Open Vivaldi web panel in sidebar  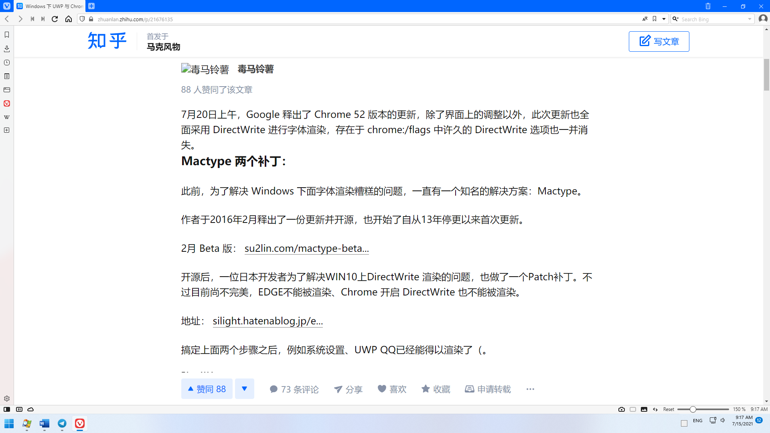[x=7, y=103]
